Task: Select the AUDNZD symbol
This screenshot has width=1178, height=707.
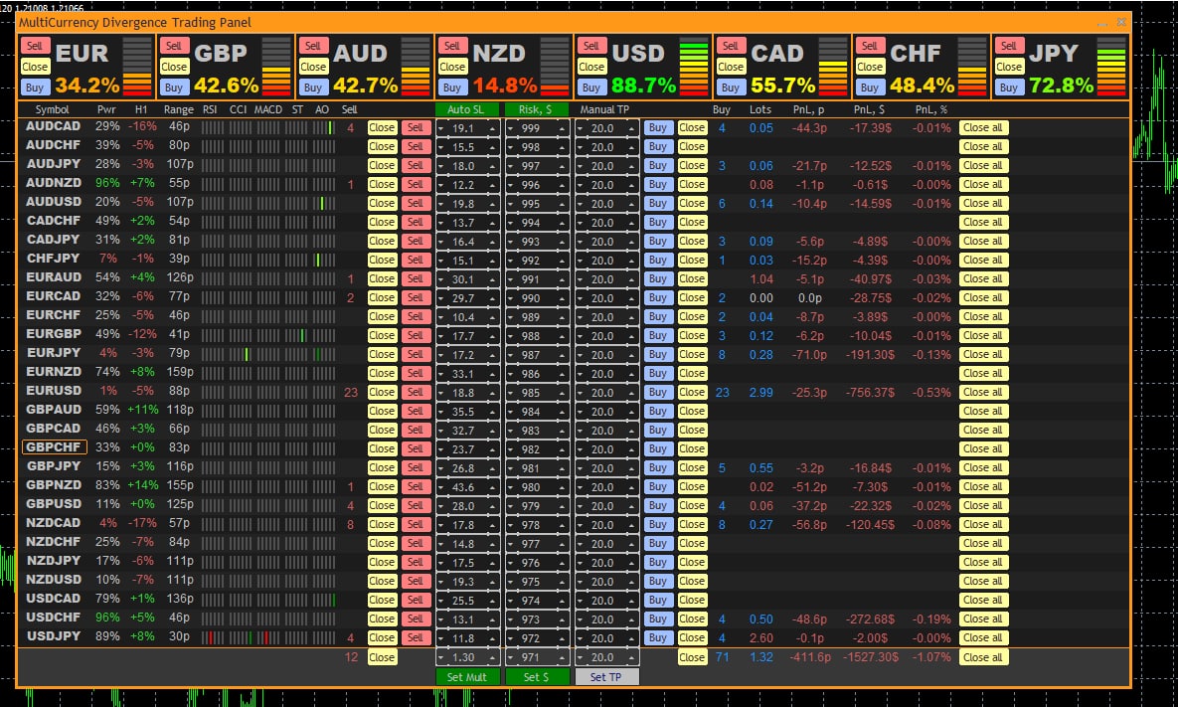Action: point(54,183)
